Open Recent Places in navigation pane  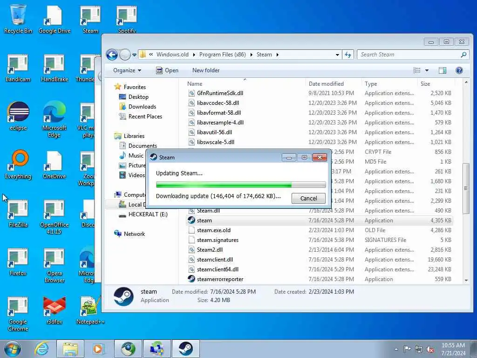[145, 116]
